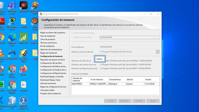199x112 pixels.
Task: Click the 11.0.2100.60 version cell
Action: pos(152,84)
